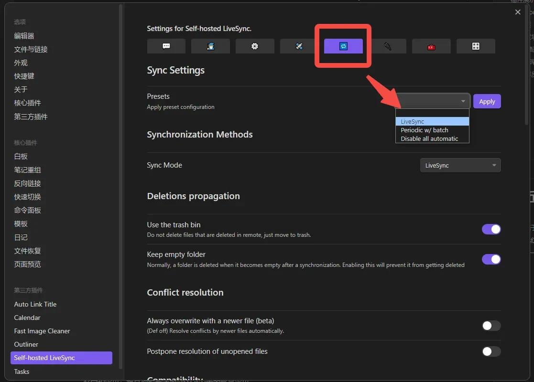This screenshot has height=382, width=534.
Task: Select the sync settings tab icon
Action: [343, 46]
